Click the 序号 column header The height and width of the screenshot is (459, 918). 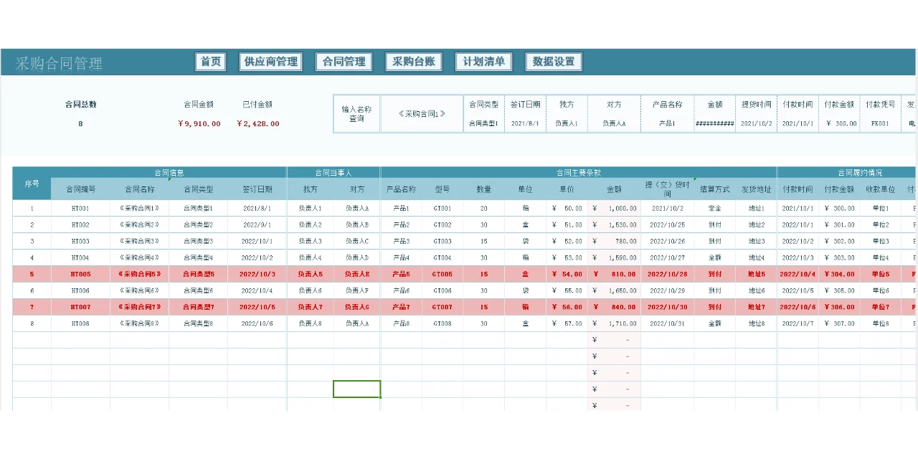(32, 184)
